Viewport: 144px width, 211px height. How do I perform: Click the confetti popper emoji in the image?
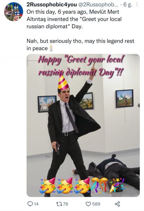pos(117,185)
